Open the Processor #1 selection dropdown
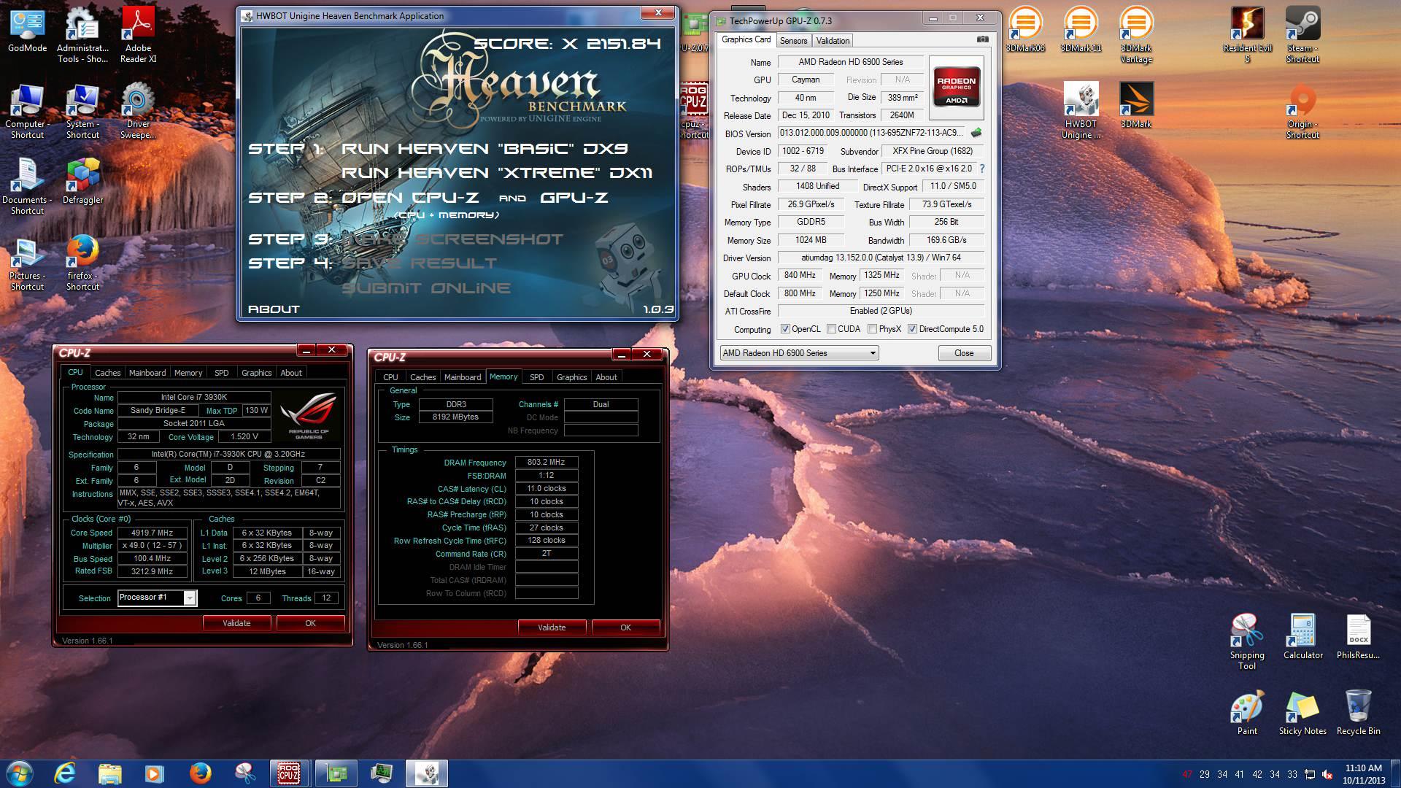This screenshot has width=1401, height=788. click(x=157, y=598)
